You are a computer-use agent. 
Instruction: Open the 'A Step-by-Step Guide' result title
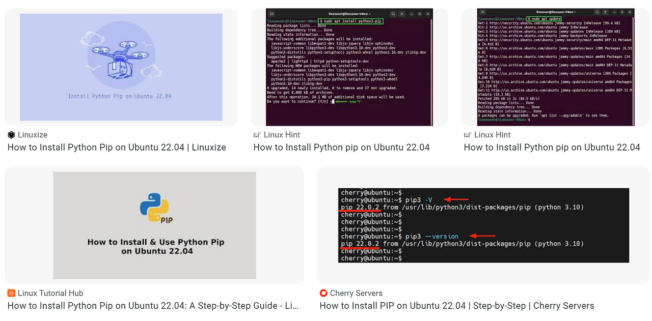point(153,306)
